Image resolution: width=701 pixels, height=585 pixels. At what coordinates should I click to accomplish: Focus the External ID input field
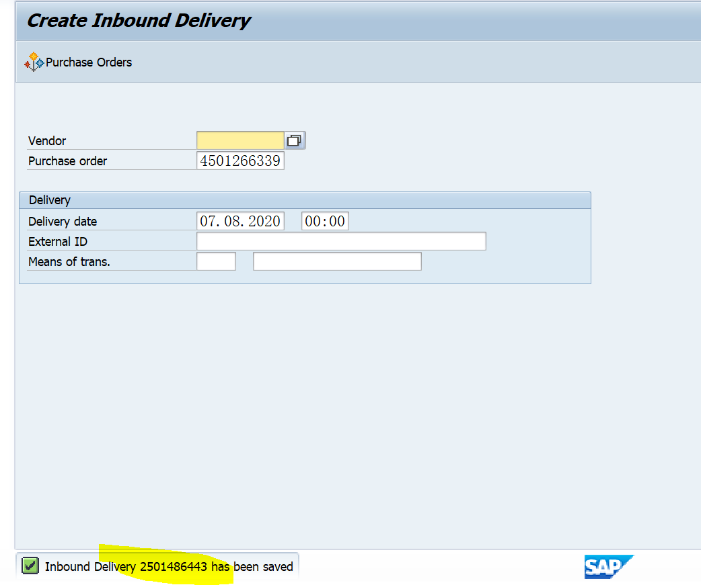tap(341, 241)
